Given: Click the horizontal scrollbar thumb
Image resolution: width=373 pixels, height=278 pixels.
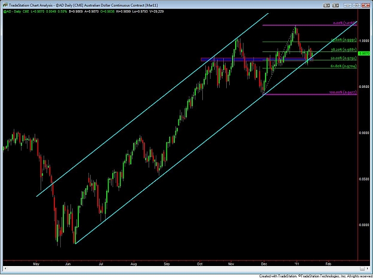Looking at the screenshot, I should tap(362, 268).
